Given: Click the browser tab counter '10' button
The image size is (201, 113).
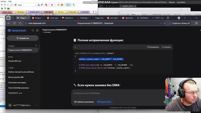Looking at the screenshot, I should click(8, 18).
